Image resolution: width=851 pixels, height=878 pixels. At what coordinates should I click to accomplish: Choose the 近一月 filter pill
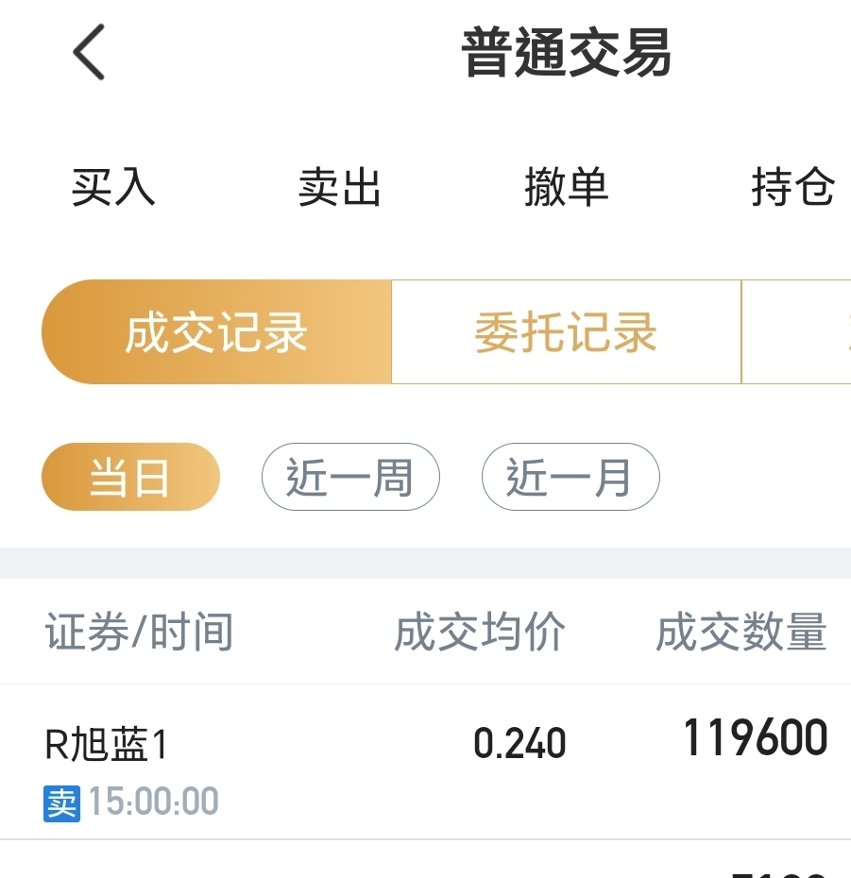(x=570, y=477)
